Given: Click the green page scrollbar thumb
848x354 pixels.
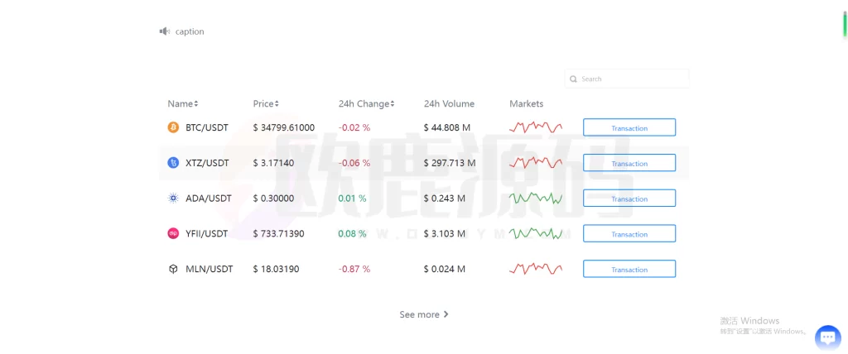Looking at the screenshot, I should [x=844, y=24].
